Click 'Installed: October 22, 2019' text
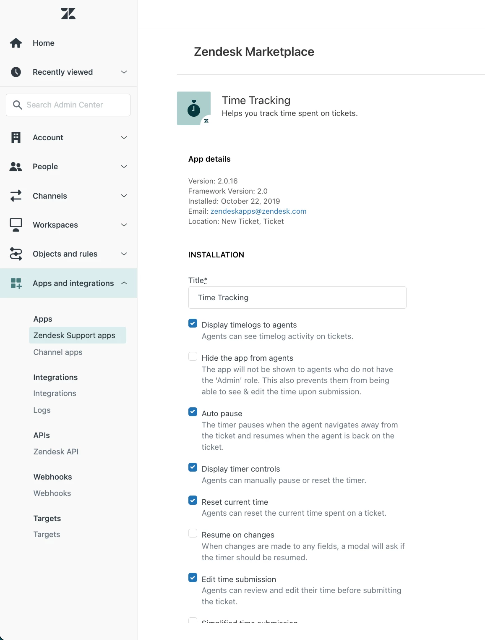 [234, 201]
